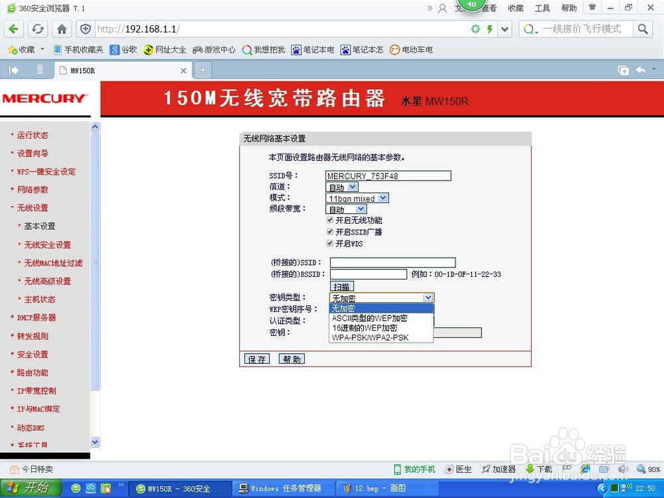Expand 网络参数 in sidebar
This screenshot has height=498, width=664.
(x=33, y=190)
